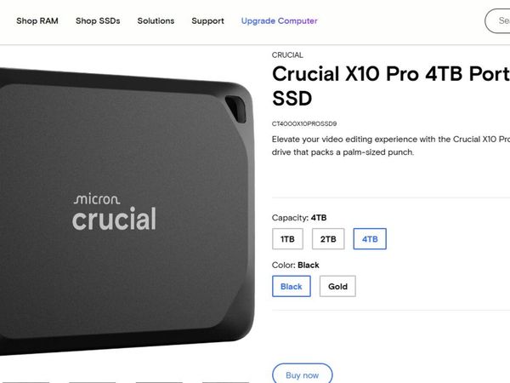This screenshot has height=383, width=510.
Task: Click the product description paragraph
Action: click(391, 146)
